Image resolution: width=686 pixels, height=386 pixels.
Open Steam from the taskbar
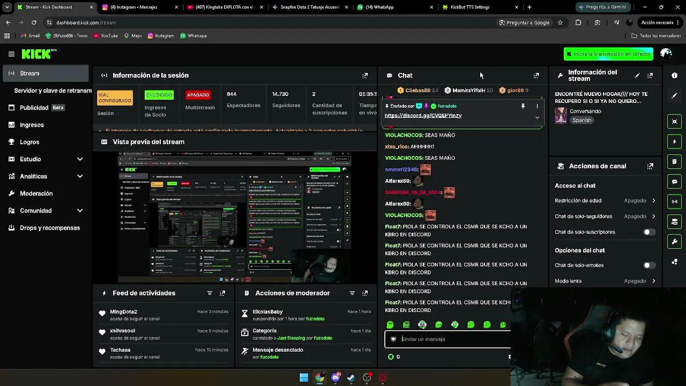351,378
